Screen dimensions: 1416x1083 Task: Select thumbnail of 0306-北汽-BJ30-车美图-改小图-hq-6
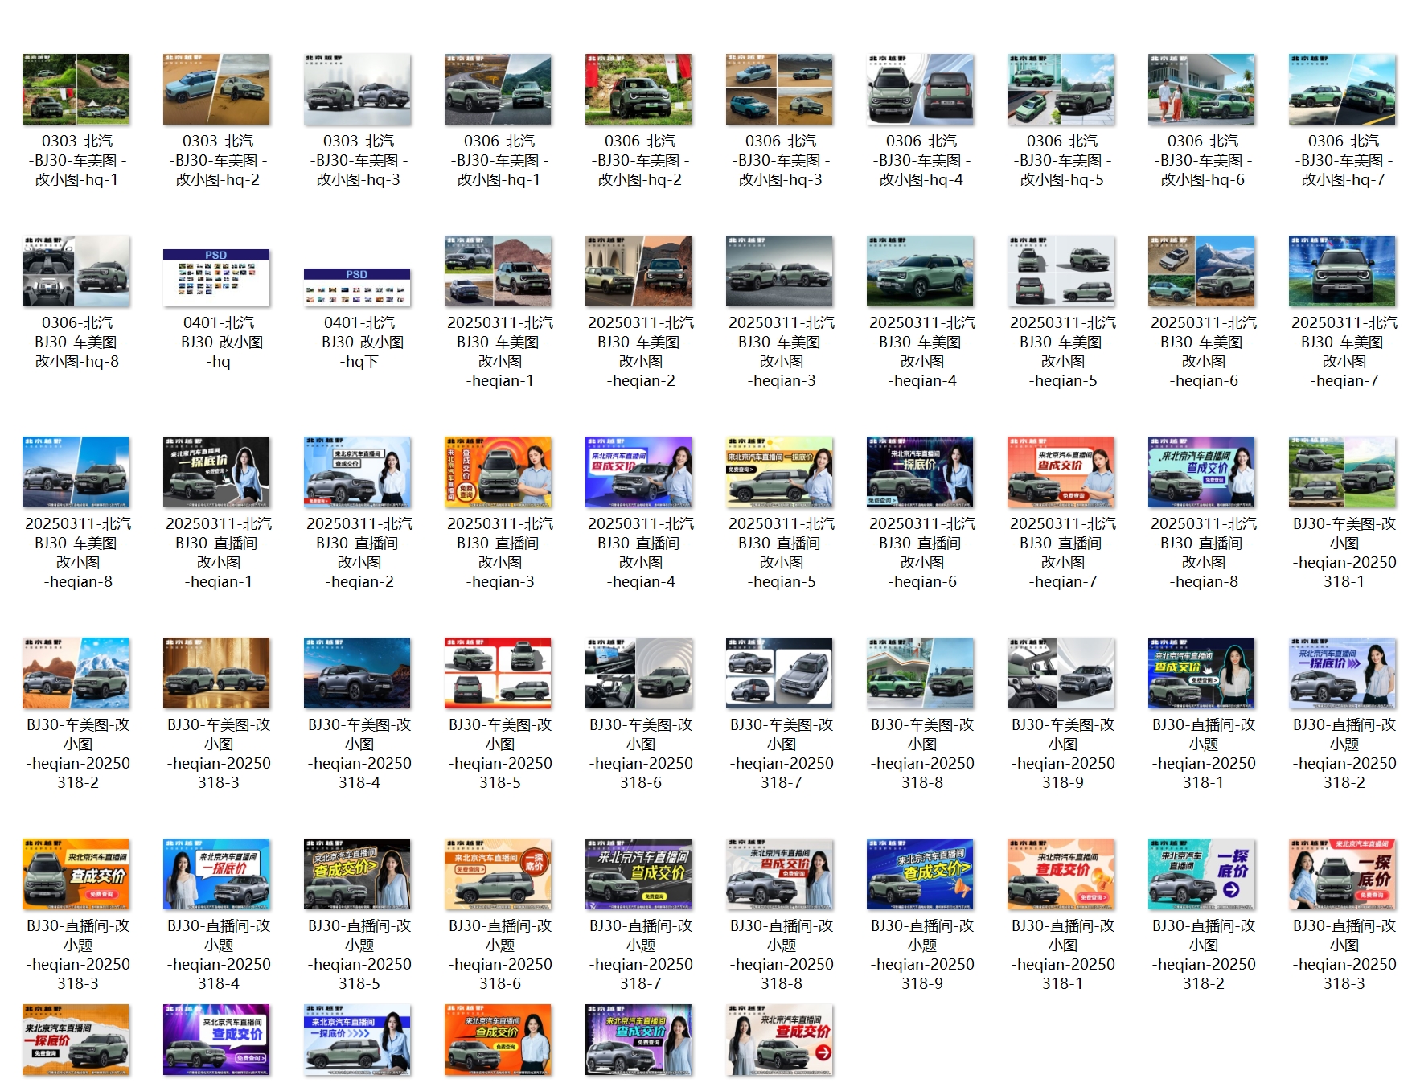[x=1201, y=89]
